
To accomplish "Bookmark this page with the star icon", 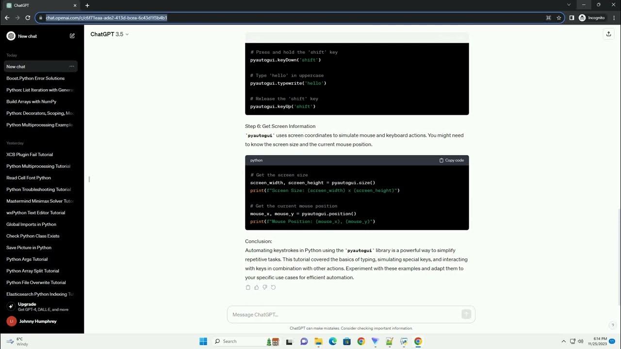I will 559,17.
